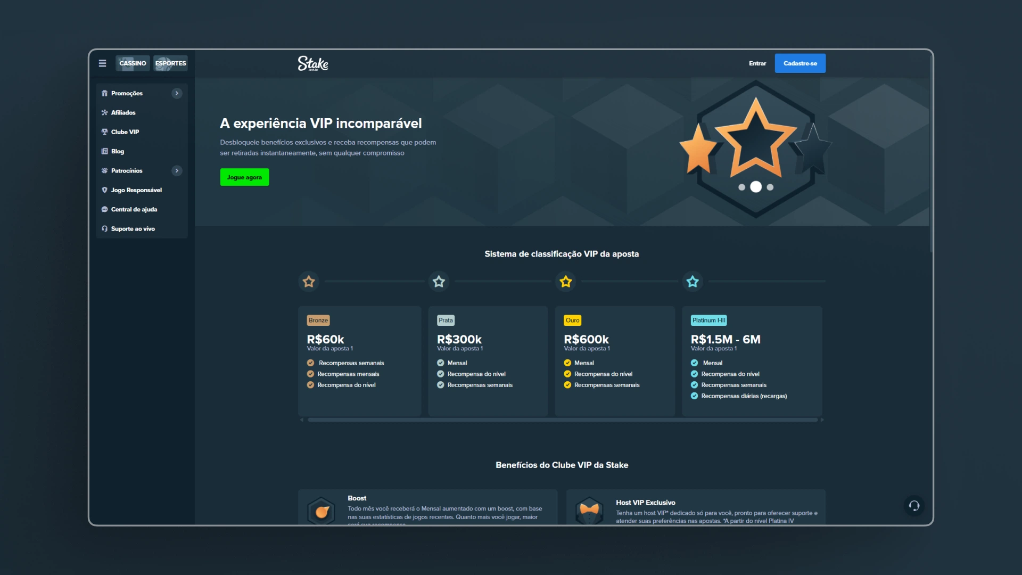Expand the Patrocínios submenu arrow

coord(177,170)
